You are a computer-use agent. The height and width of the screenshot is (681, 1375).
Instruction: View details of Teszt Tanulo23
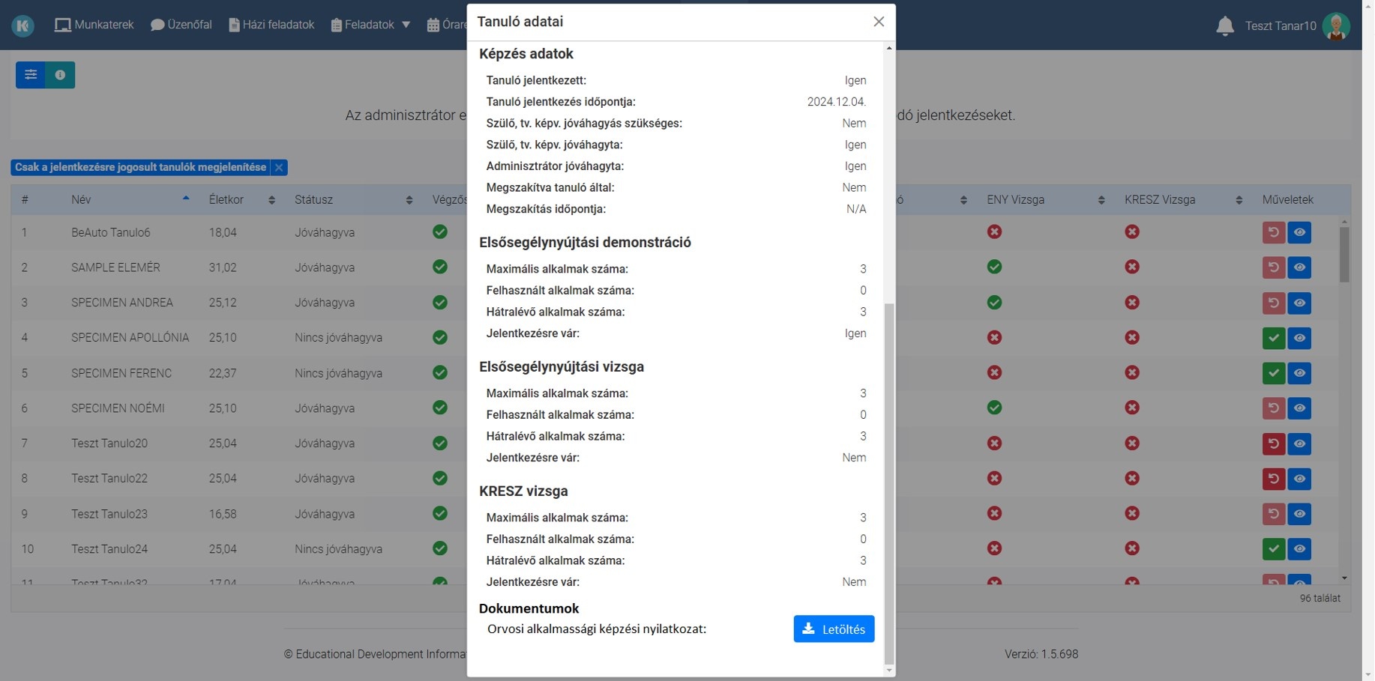click(x=1299, y=514)
